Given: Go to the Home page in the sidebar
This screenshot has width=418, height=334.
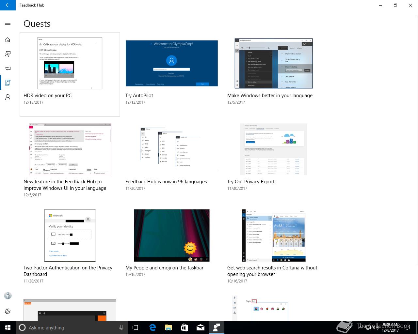Looking at the screenshot, I should point(8,40).
